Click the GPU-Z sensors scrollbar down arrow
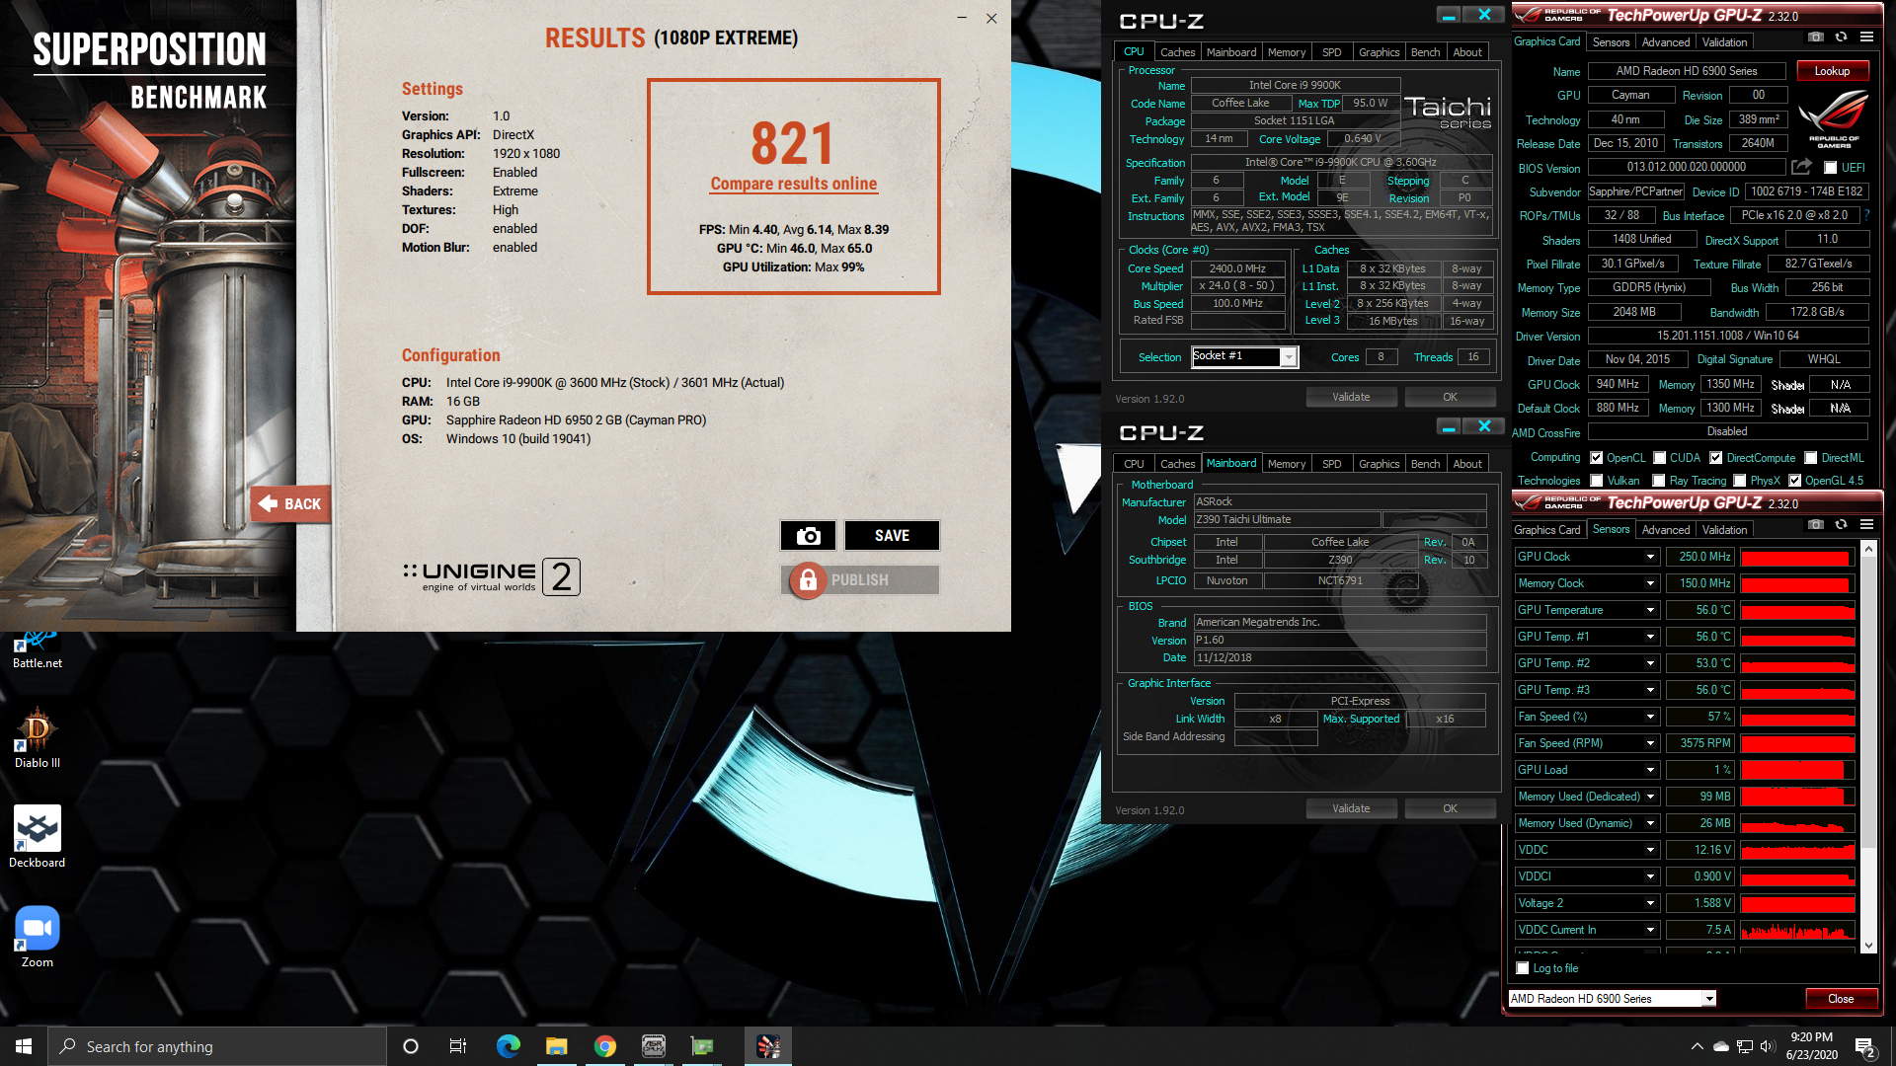The height and width of the screenshot is (1066, 1896). coord(1867,946)
